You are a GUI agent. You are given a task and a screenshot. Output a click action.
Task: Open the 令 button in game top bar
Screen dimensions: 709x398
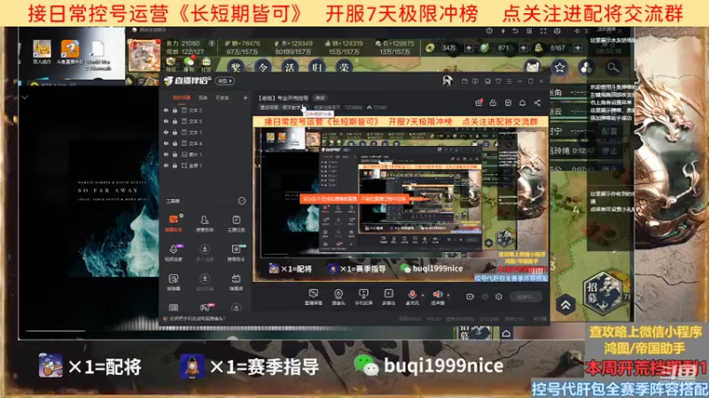click(263, 67)
